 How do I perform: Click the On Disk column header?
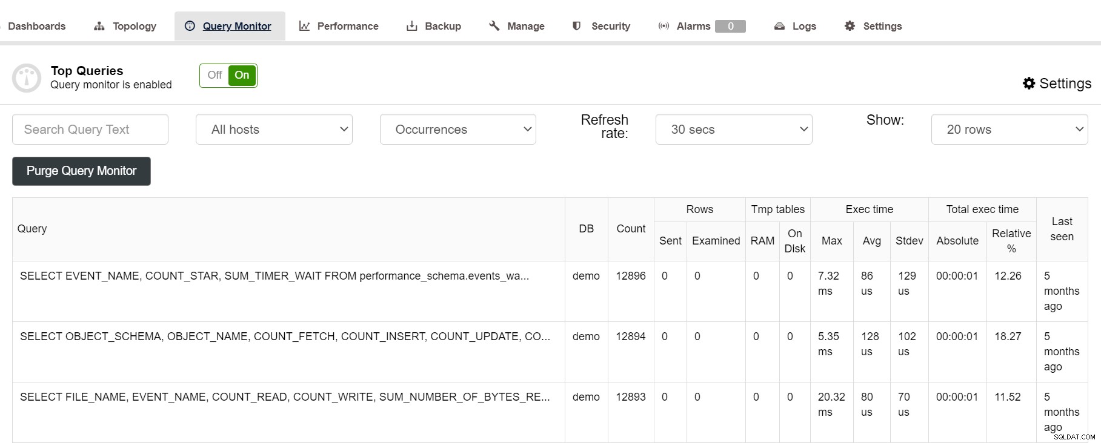[795, 241]
